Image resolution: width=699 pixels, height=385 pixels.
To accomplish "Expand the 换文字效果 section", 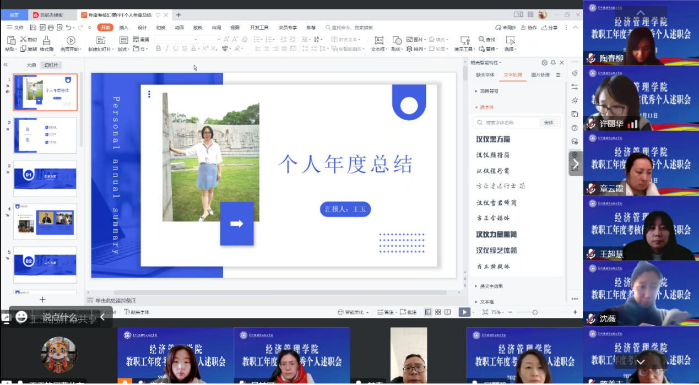I will [x=491, y=286].
